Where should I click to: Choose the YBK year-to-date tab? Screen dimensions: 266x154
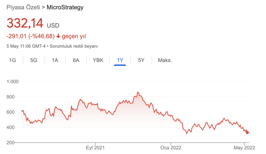click(x=98, y=60)
